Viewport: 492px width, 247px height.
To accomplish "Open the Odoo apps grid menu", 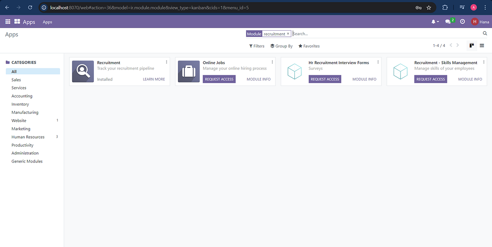I will coord(7,21).
